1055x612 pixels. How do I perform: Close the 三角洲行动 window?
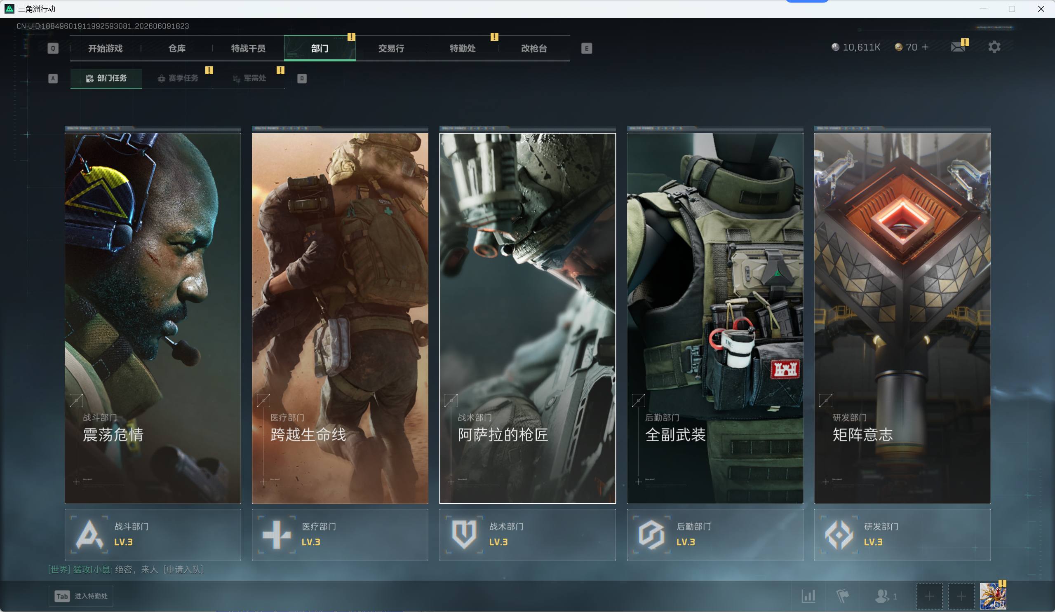click(1041, 9)
